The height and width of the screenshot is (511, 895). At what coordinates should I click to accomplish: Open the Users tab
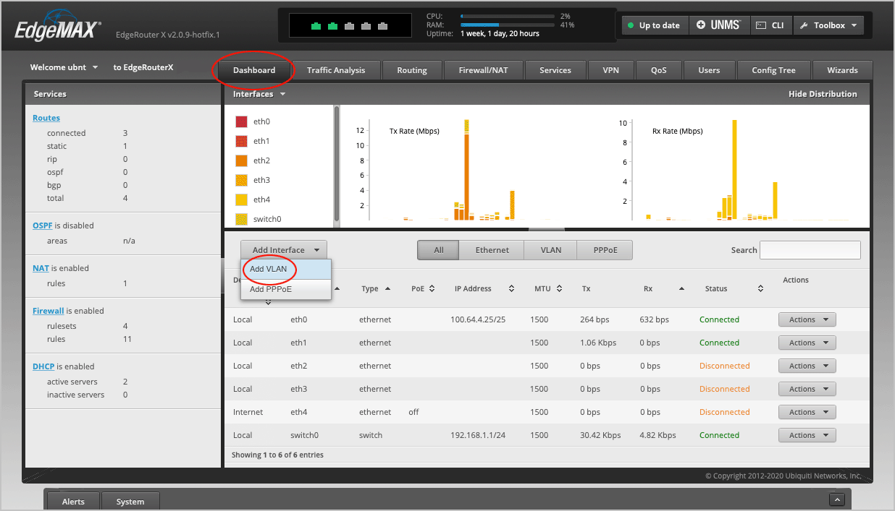click(x=709, y=70)
